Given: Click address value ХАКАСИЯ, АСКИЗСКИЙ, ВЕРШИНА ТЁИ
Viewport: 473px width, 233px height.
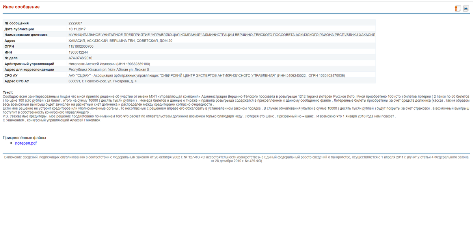Looking at the screenshot, I should tap(120, 41).
